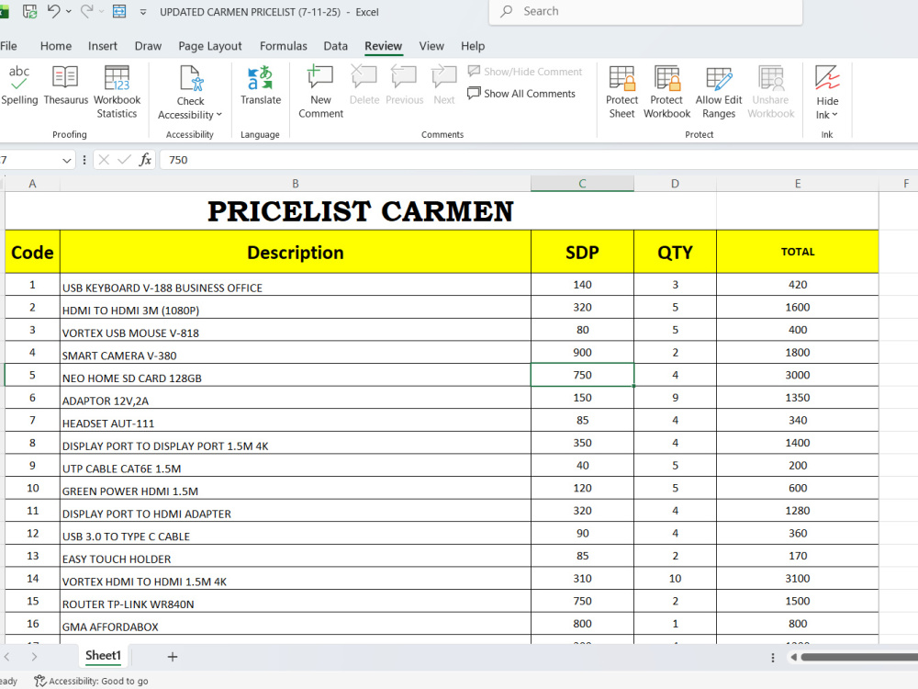
Task: Open the Insert Function dialog
Action: pos(145,159)
